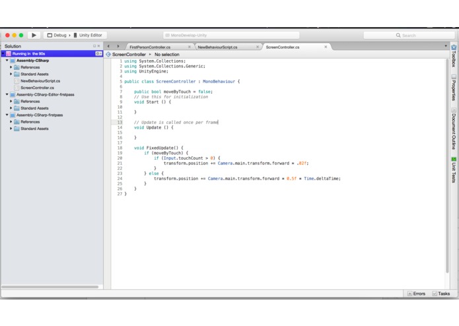Switch to FirstPersonController.cs tab
Image resolution: width=459 pixels, height=326 pixels.
(x=150, y=47)
